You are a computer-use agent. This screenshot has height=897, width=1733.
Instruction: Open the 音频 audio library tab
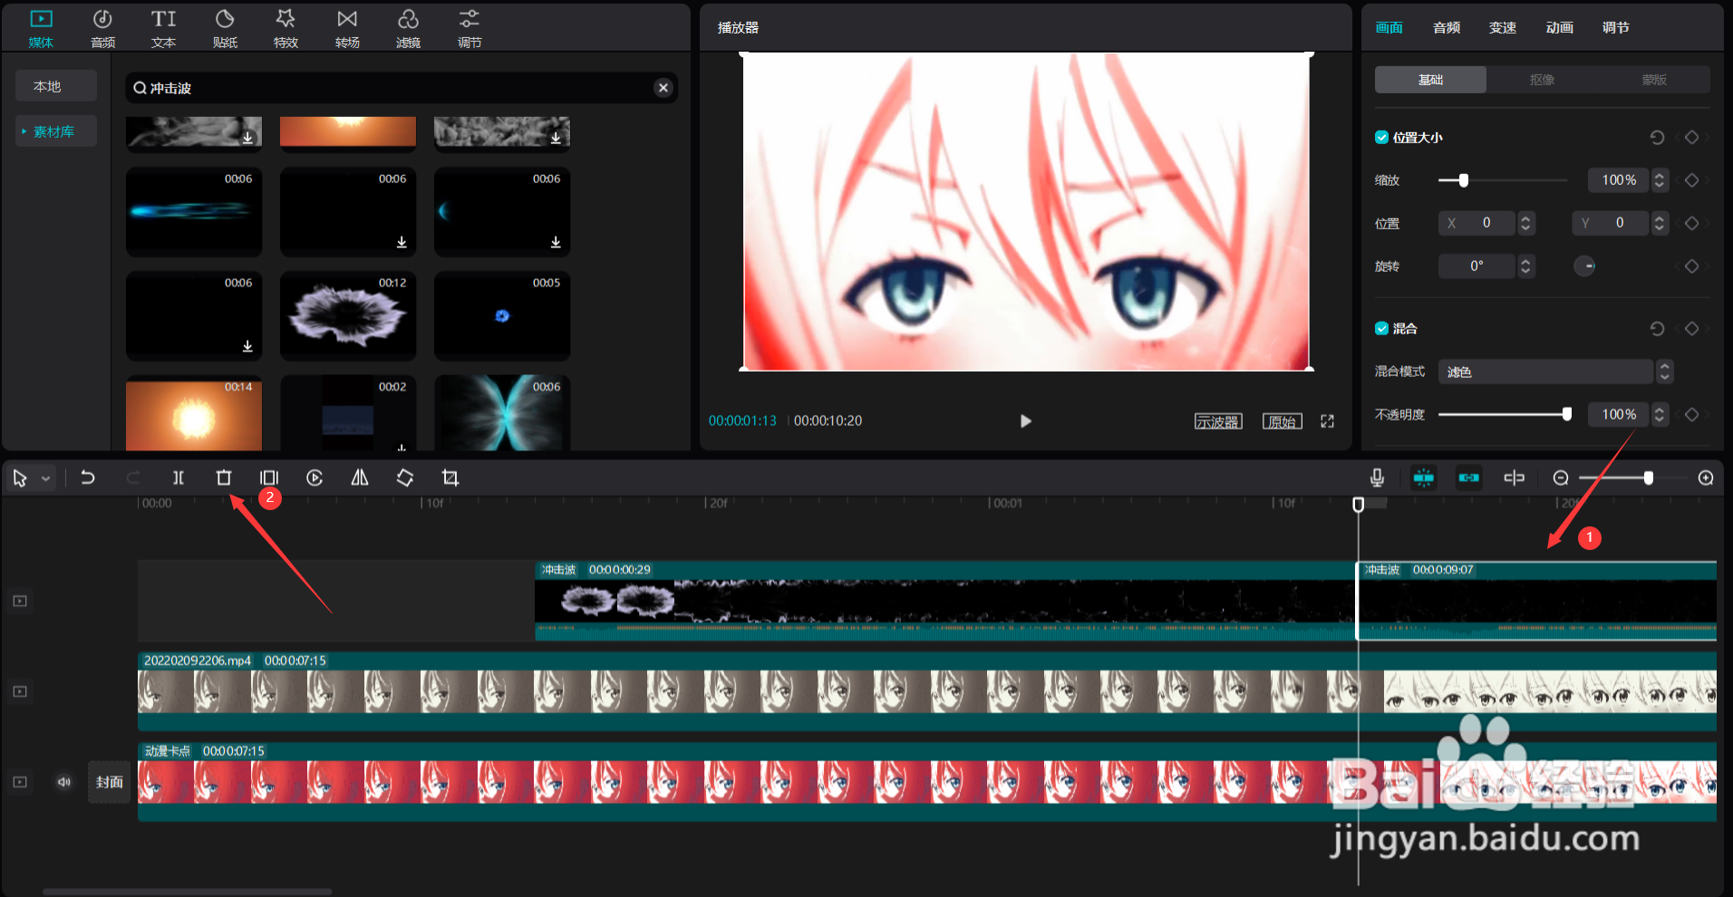point(102,29)
